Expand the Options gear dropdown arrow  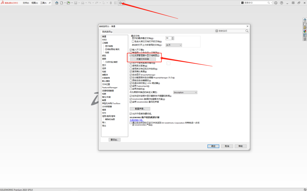[x=124, y=3]
